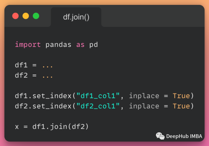
Task: Click the pink import keyword
Action: pos(28,45)
